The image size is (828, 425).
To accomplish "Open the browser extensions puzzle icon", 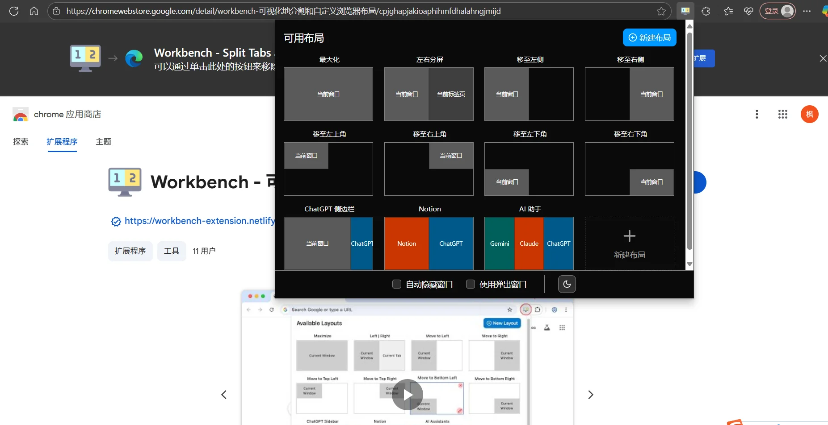I will [706, 11].
